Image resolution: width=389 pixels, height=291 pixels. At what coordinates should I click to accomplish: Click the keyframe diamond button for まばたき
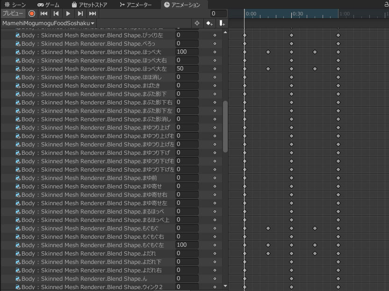(215, 86)
